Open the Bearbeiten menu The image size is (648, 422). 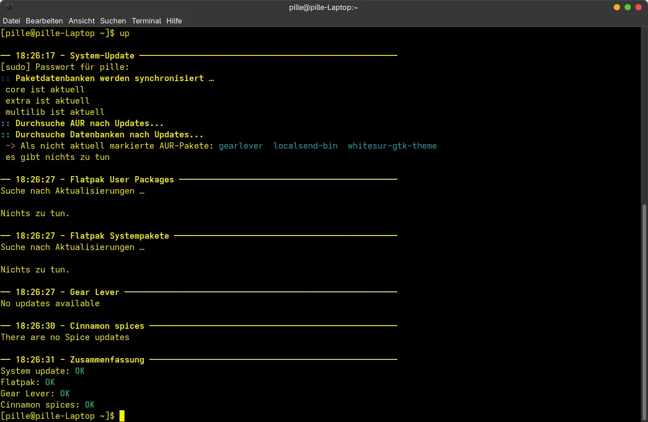(x=44, y=21)
